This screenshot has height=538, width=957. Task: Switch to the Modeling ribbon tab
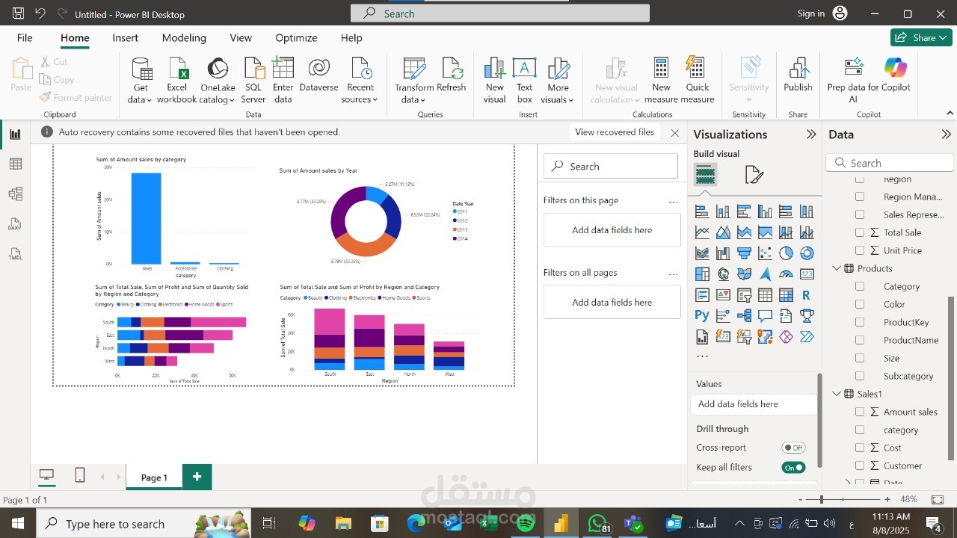(184, 37)
